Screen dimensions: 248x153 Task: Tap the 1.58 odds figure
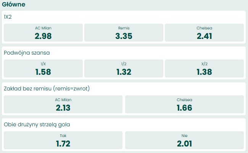(43, 72)
